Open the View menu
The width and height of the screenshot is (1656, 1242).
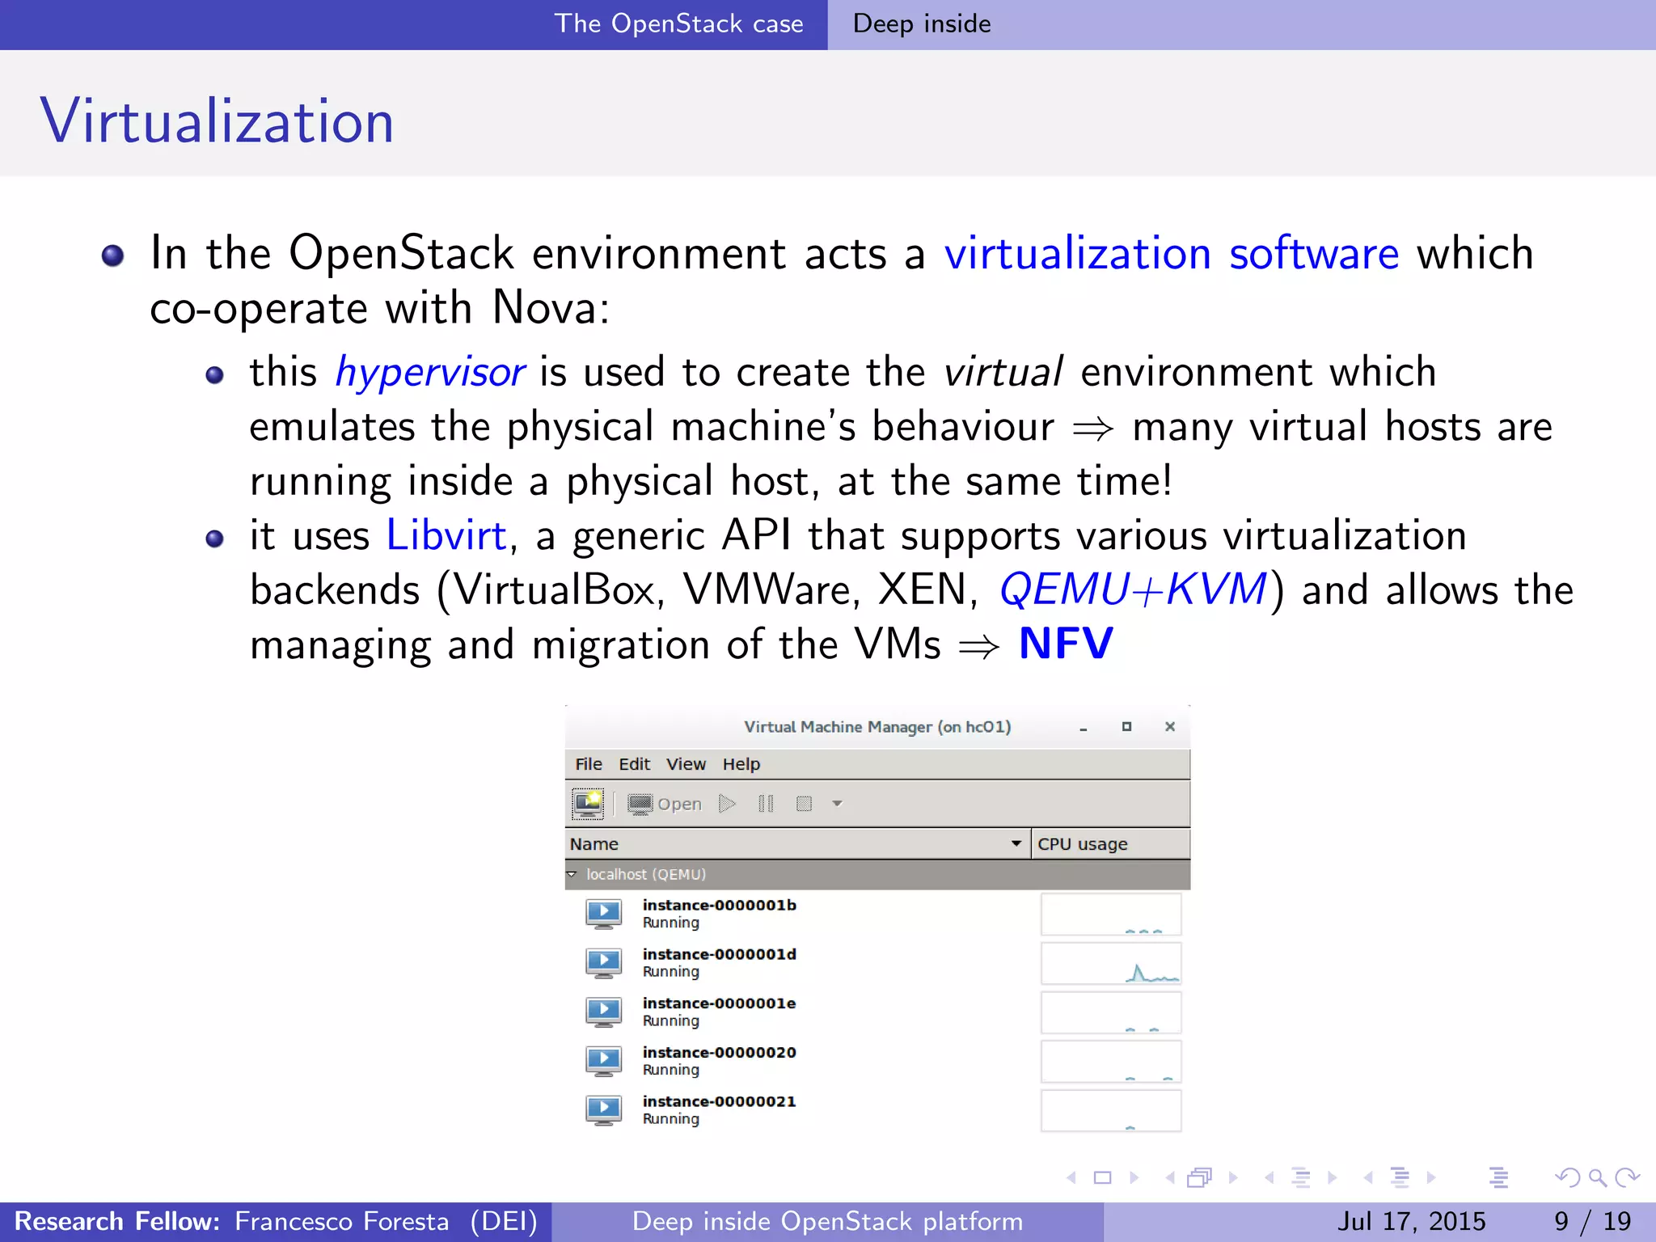coord(686,764)
